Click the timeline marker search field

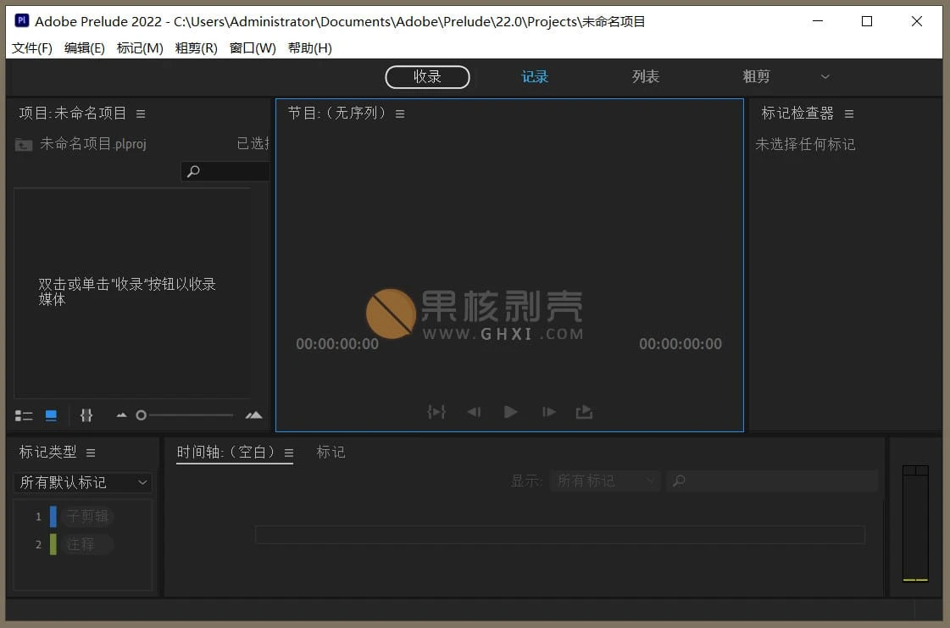772,481
